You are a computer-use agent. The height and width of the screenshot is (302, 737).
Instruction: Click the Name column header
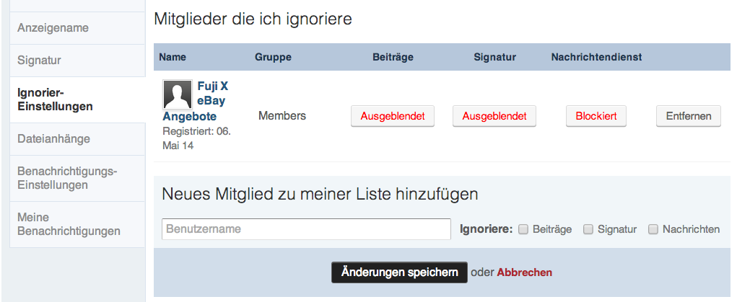point(173,57)
